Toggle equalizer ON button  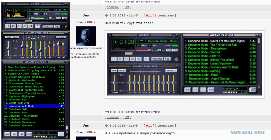[7, 37]
